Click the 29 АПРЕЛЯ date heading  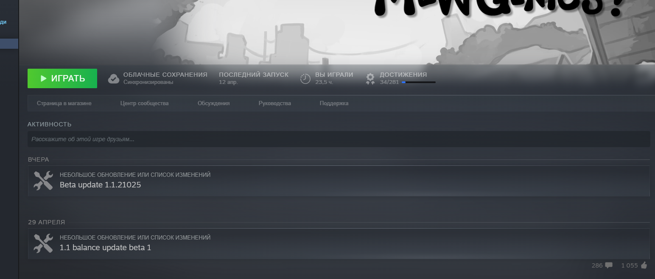[47, 222]
